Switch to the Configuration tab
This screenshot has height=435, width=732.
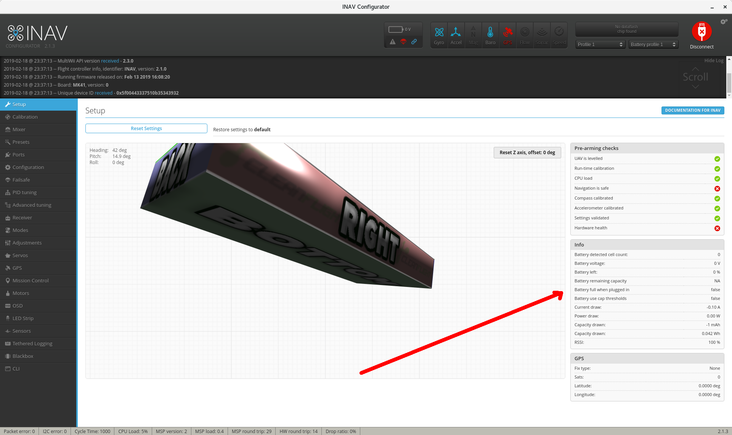point(28,167)
